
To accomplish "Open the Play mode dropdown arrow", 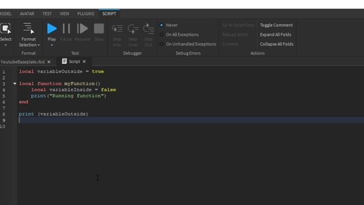I will click(52, 45).
